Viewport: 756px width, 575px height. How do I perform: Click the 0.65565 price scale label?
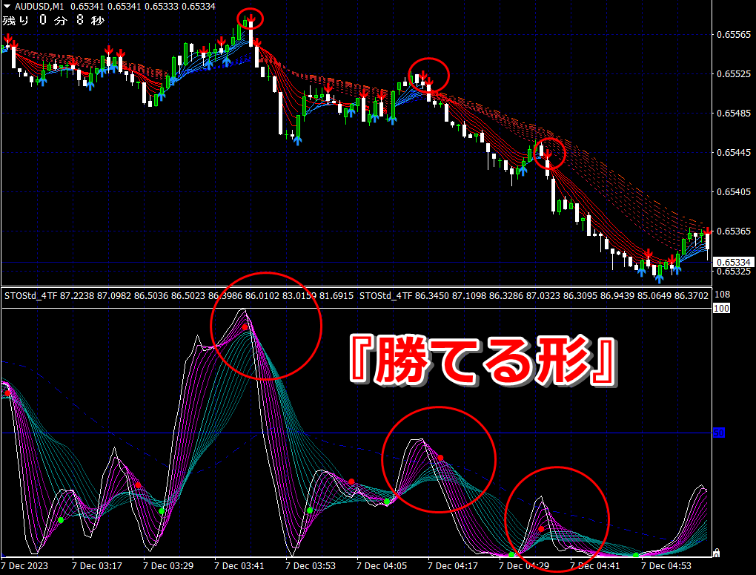pos(733,35)
